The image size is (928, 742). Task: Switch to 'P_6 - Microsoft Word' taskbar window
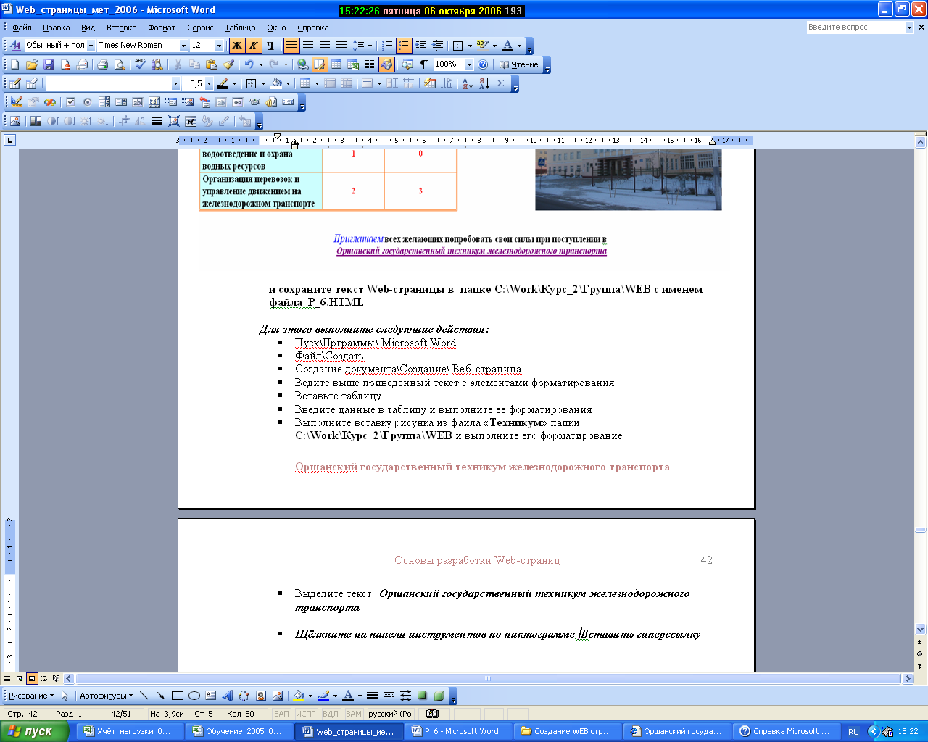pyautogui.click(x=460, y=731)
